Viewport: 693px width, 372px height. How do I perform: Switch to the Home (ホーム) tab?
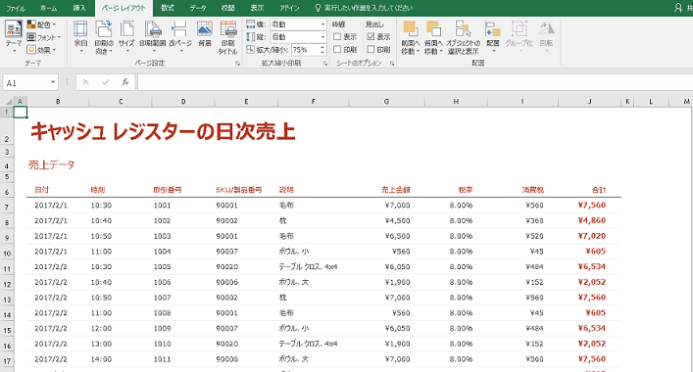coord(48,8)
